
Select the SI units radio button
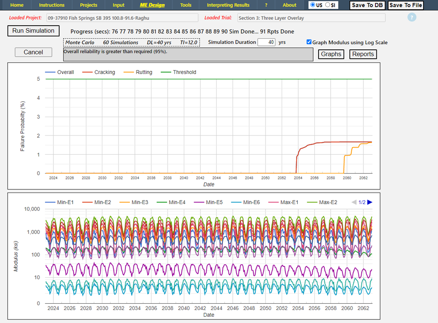(x=327, y=5)
